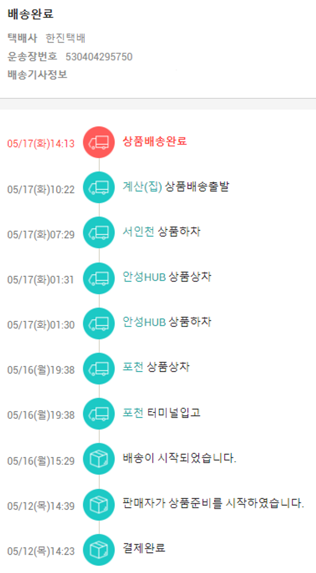Click the 한진택배 courier name

coord(66,39)
